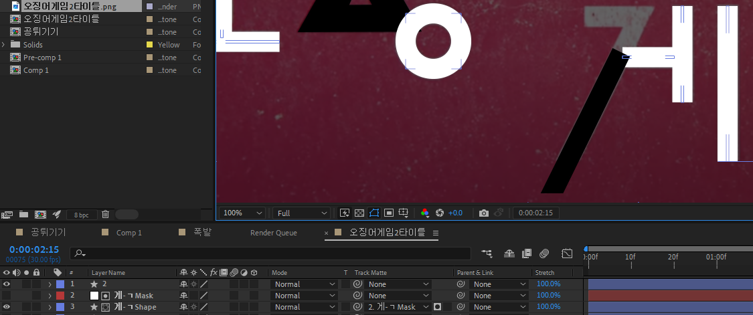Close the 오징어게임2타이틀 timeline tab
753x315 pixels.
(x=327, y=233)
